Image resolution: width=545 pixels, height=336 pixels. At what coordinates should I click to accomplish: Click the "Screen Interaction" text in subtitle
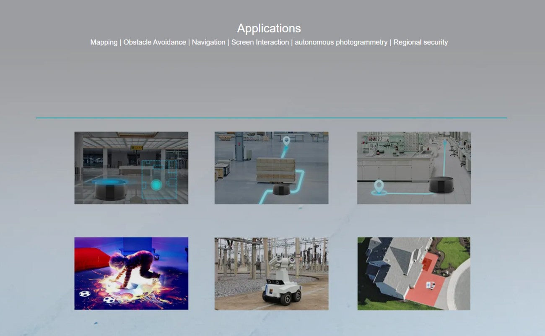pos(260,42)
